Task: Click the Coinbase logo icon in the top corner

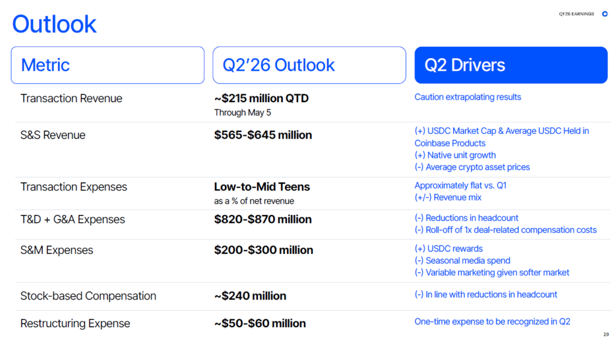Action: pos(605,14)
